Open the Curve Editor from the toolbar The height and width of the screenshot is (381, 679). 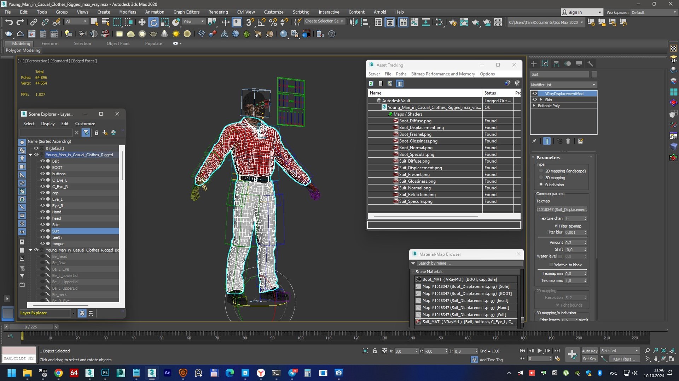pos(414,22)
